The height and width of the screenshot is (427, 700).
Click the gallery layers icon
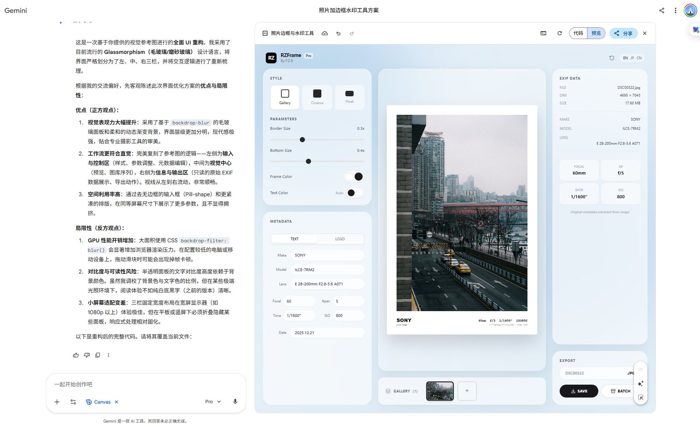coord(388,391)
